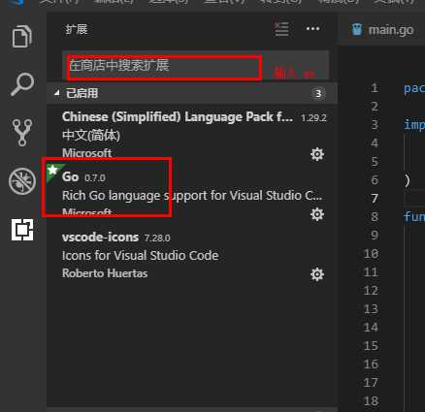Click the Microsoft publisher under Chinese pack
The width and height of the screenshot is (425, 412).
point(87,153)
